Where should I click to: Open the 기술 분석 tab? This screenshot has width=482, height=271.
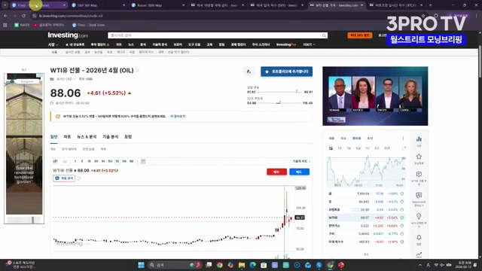click(111, 137)
